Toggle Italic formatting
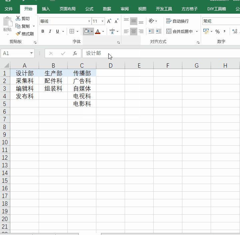 (50, 31)
